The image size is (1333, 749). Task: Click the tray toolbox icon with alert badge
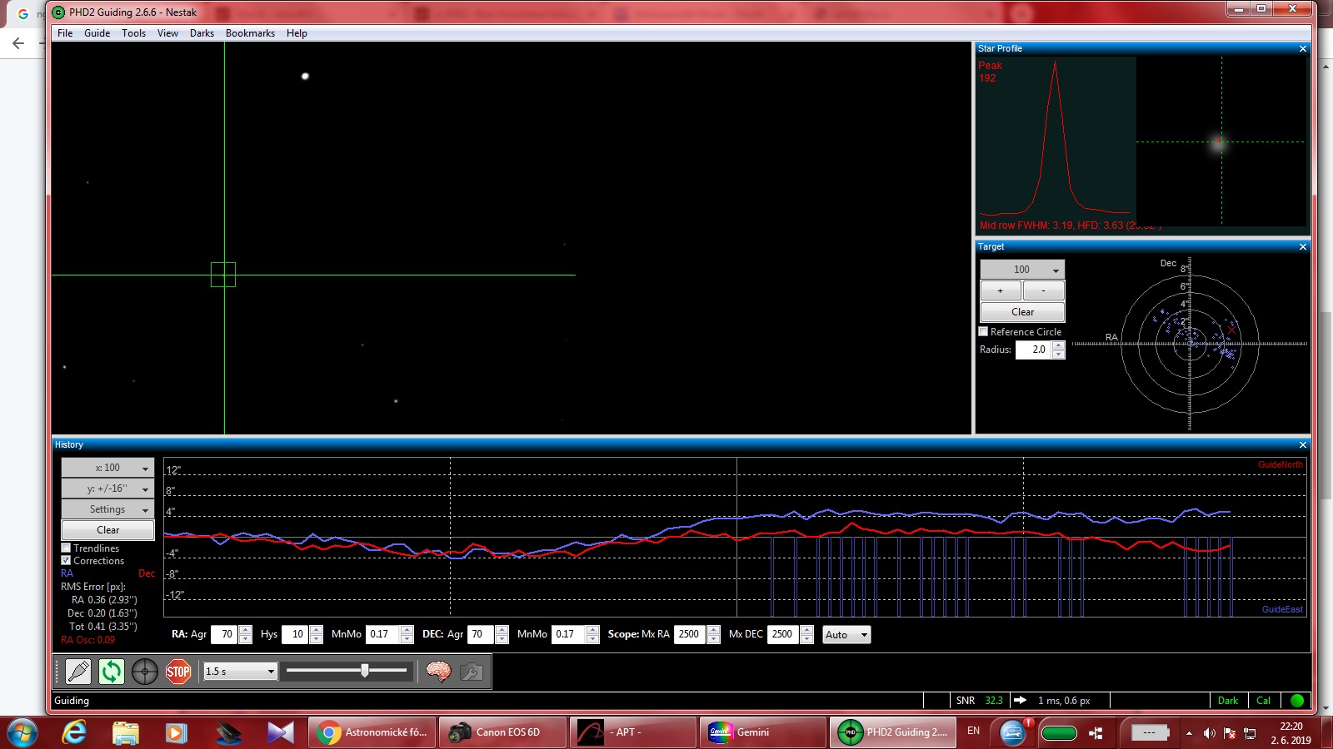[1013, 732]
